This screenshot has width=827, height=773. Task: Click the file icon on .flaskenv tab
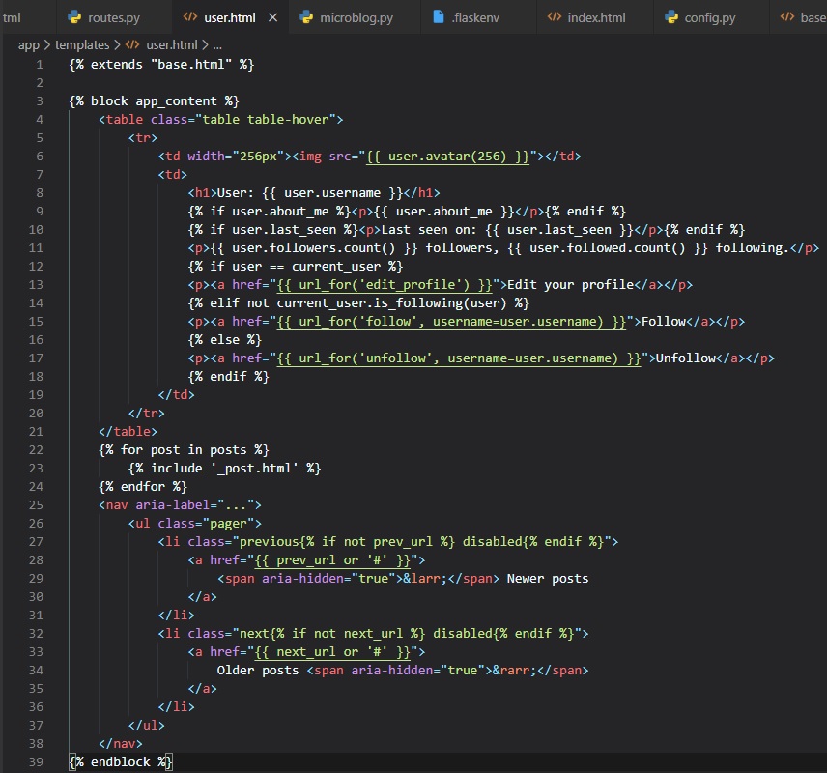click(x=438, y=18)
